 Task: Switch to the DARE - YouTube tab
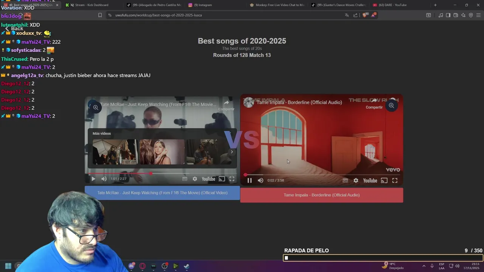pos(400,5)
